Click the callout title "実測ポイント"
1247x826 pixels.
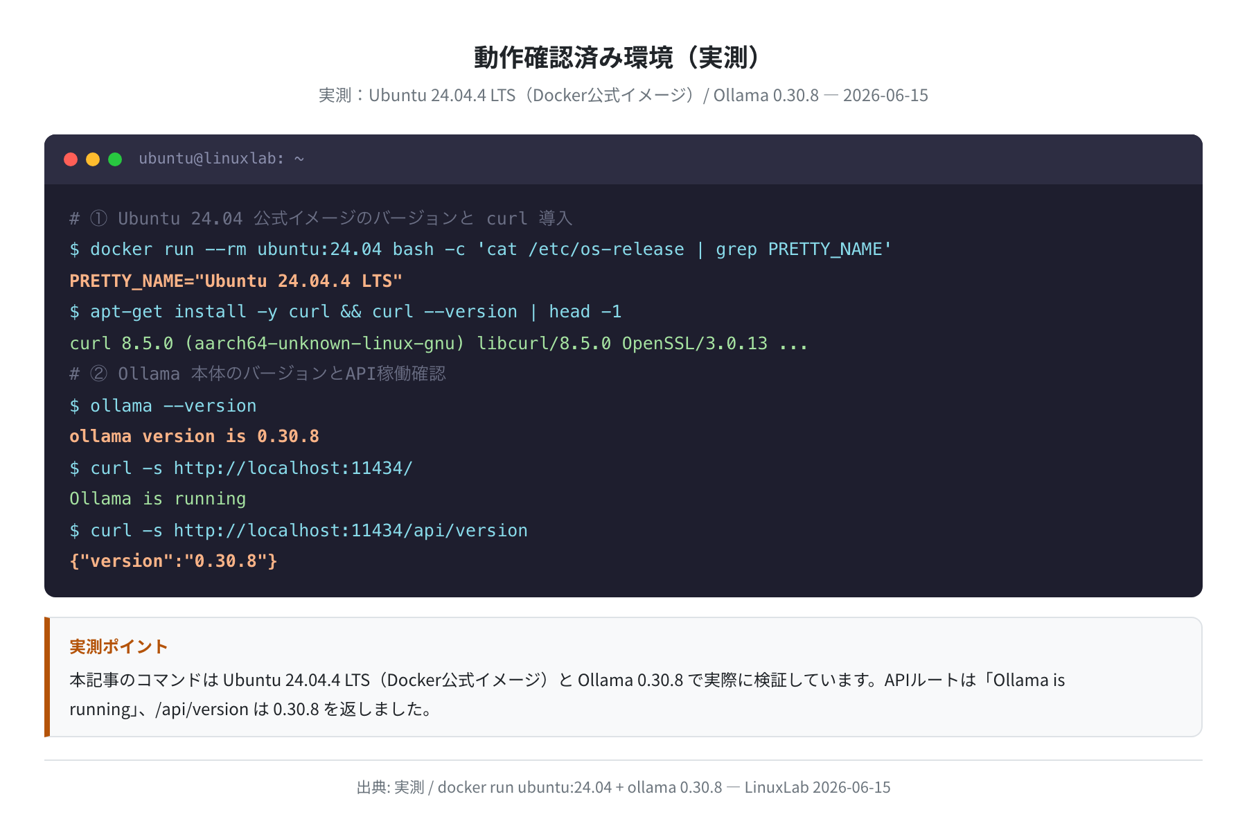[118, 647]
